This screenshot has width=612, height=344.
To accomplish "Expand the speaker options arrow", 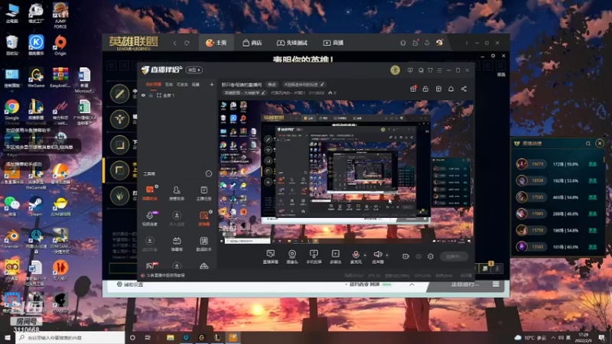I will 387,255.
